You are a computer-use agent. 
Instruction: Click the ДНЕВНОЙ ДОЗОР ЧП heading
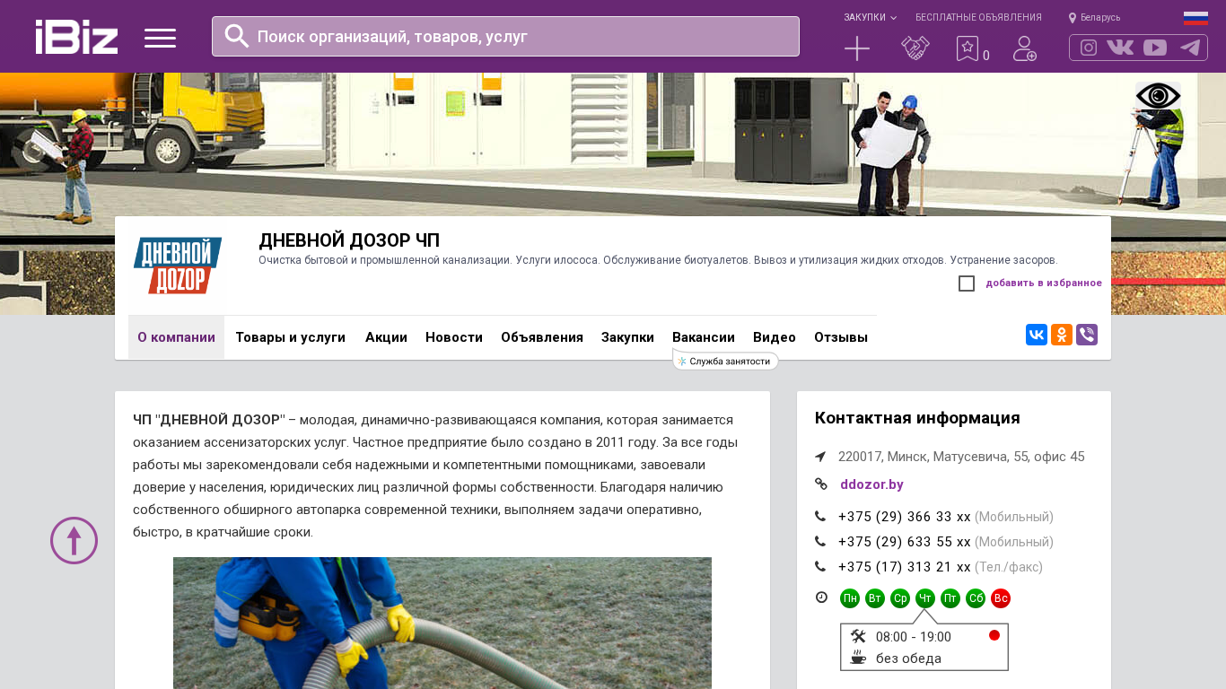pos(349,240)
